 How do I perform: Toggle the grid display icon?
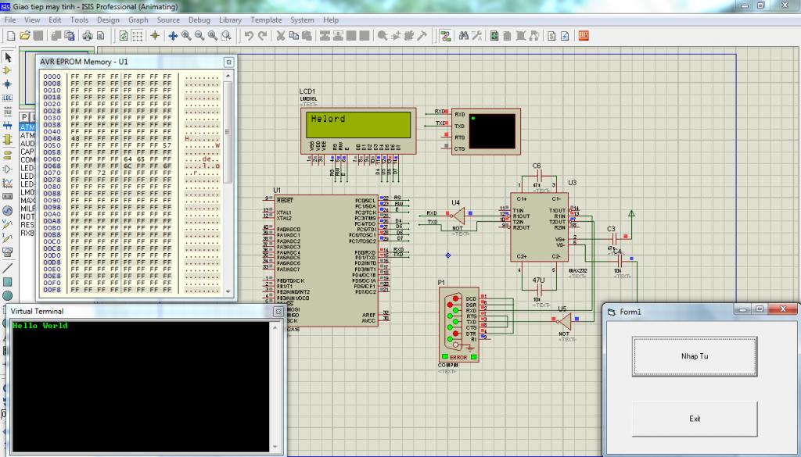pos(137,35)
